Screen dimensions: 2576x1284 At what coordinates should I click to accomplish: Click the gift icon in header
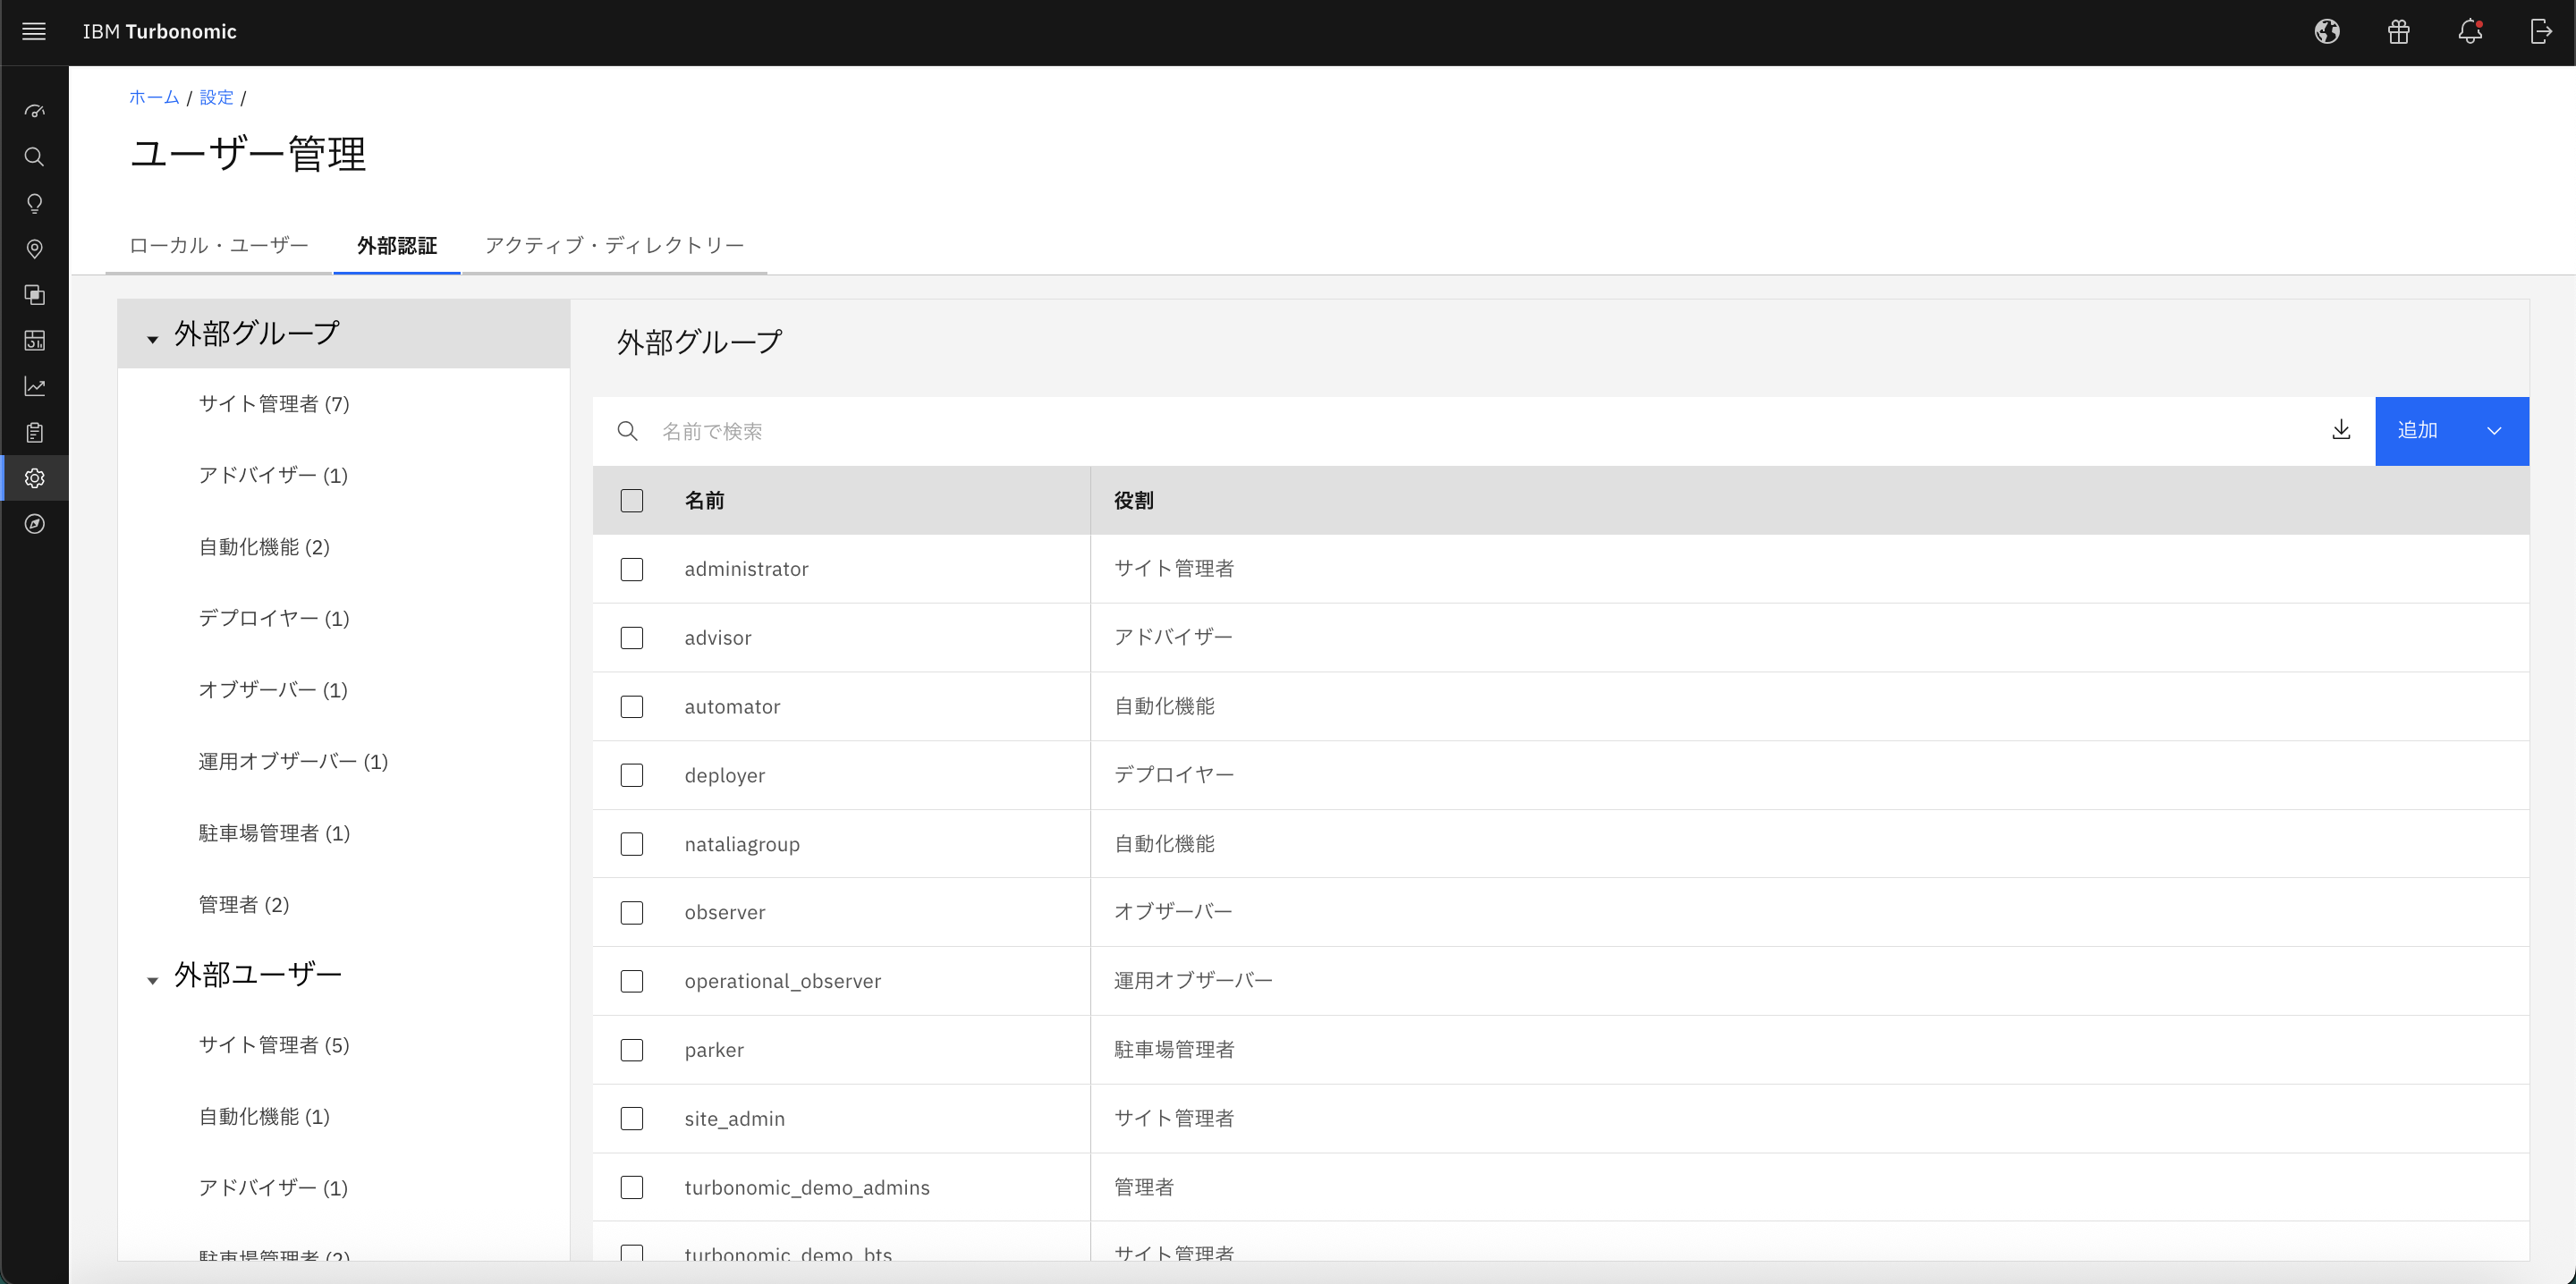coord(2398,32)
